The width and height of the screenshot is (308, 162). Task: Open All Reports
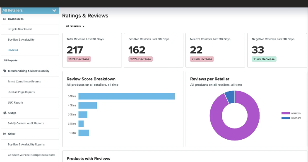[10, 60]
